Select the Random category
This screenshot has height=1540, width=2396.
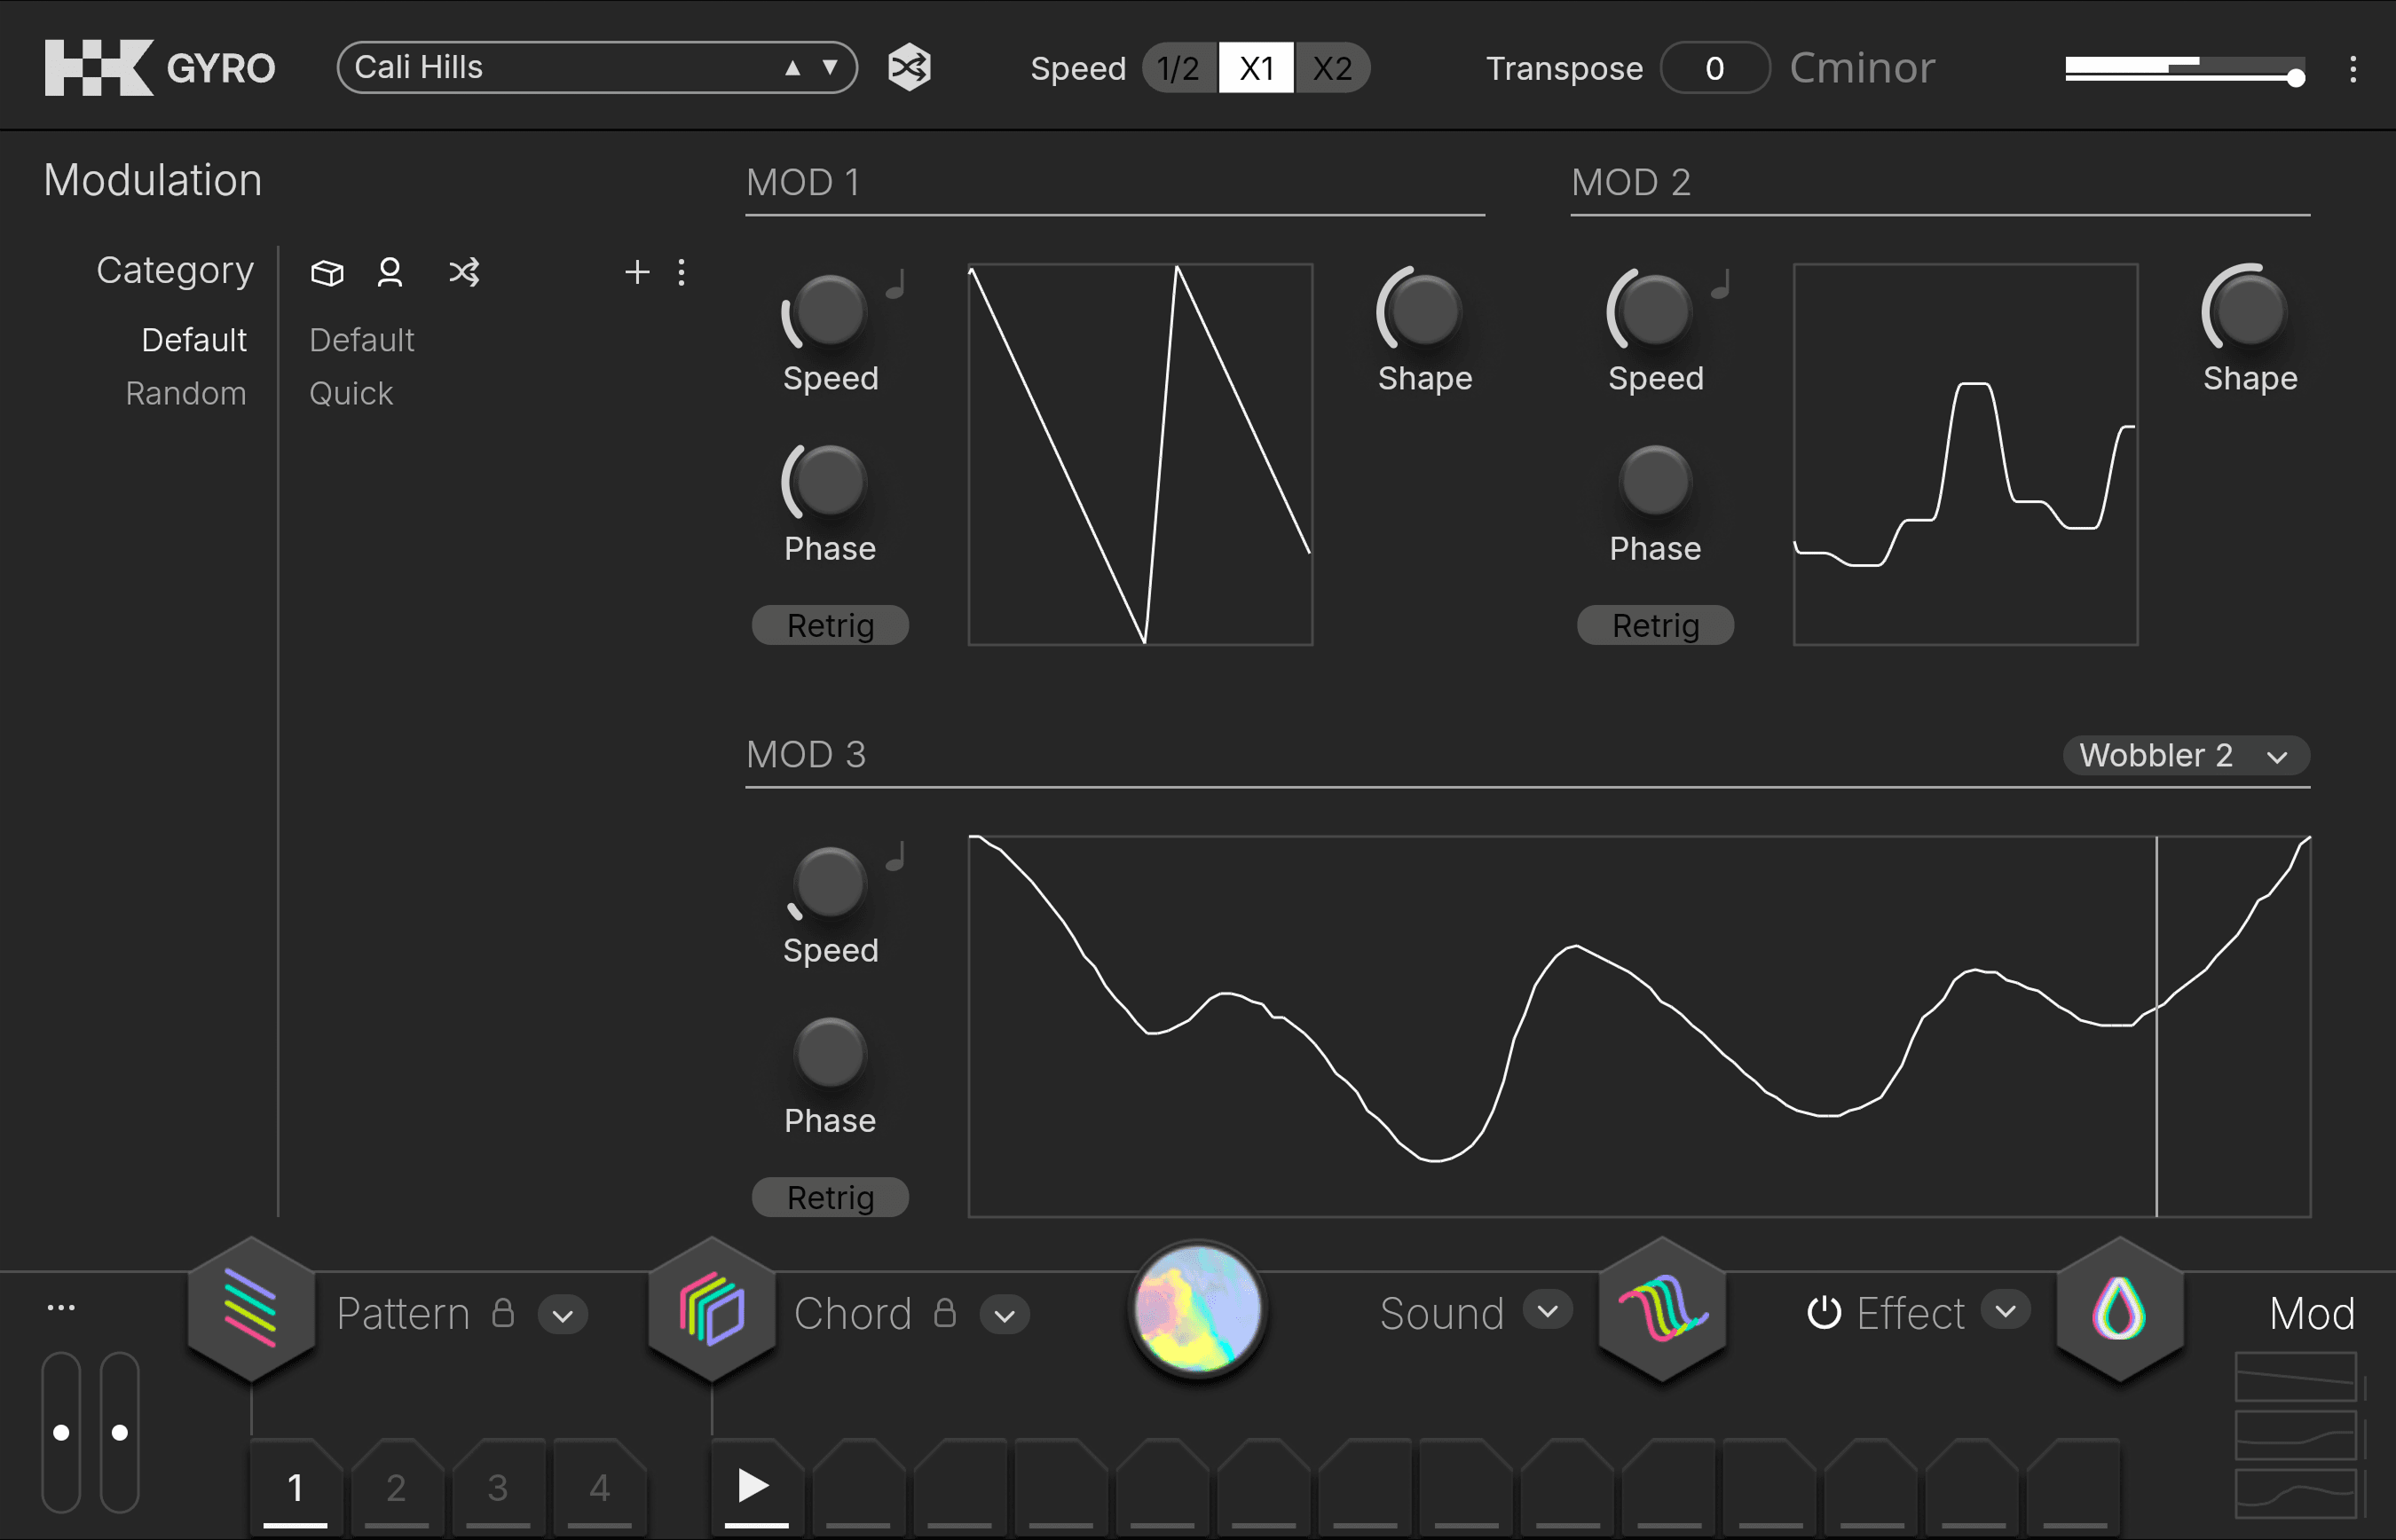pos(186,393)
